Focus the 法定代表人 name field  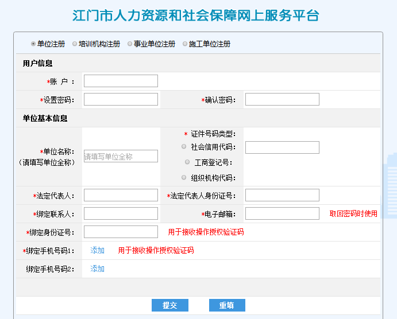click(121, 195)
